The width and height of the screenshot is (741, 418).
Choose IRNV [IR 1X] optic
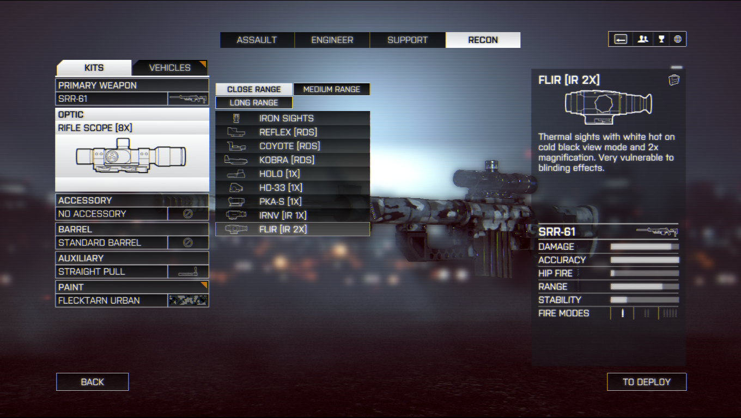pyautogui.click(x=293, y=216)
